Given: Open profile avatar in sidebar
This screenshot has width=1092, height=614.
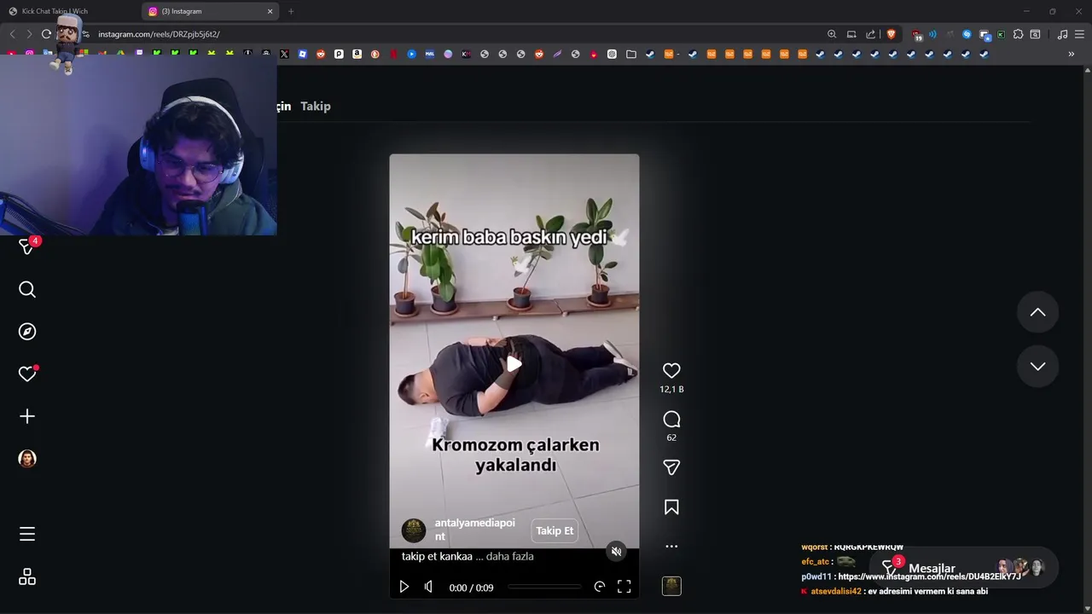Looking at the screenshot, I should (x=27, y=459).
